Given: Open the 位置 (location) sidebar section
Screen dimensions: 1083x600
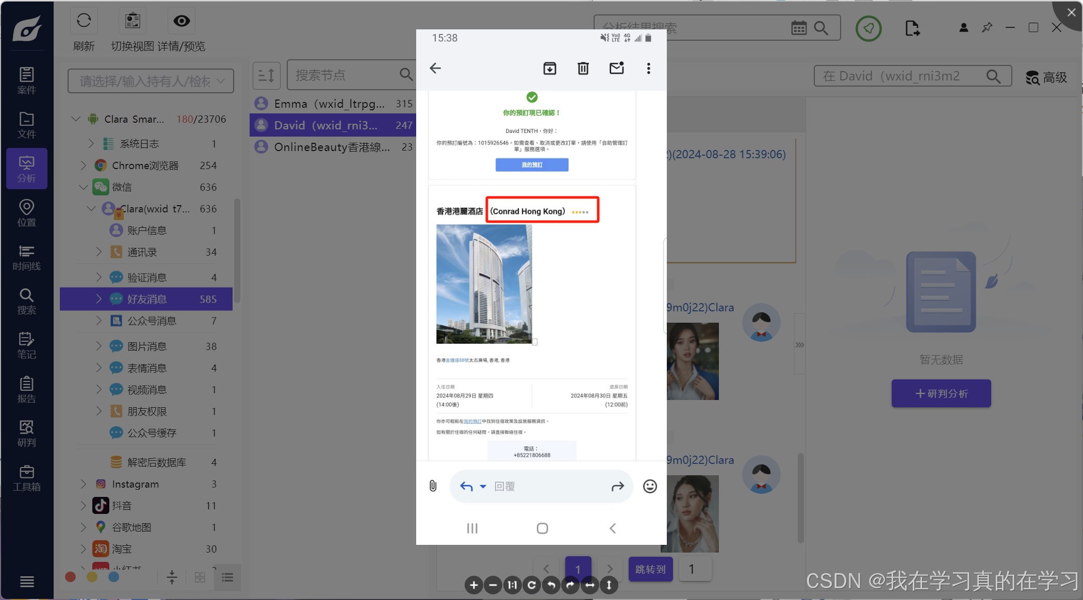Looking at the screenshot, I should pos(27,213).
